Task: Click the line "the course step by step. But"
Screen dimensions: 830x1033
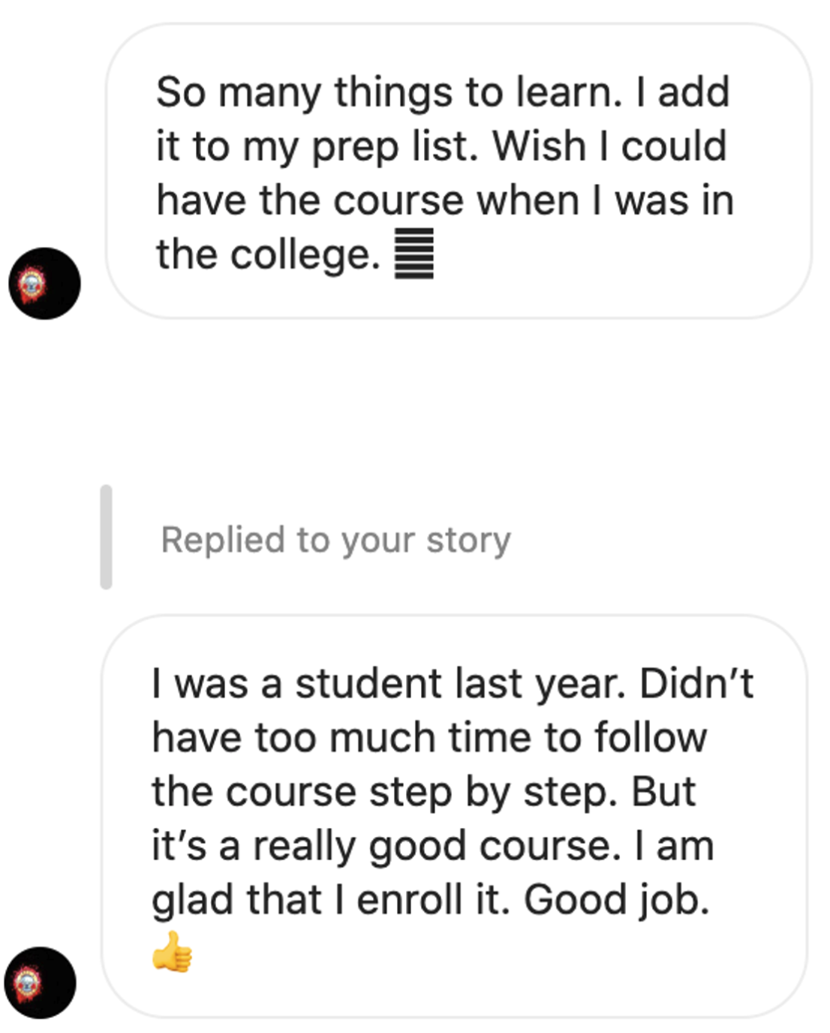Action: (x=424, y=792)
